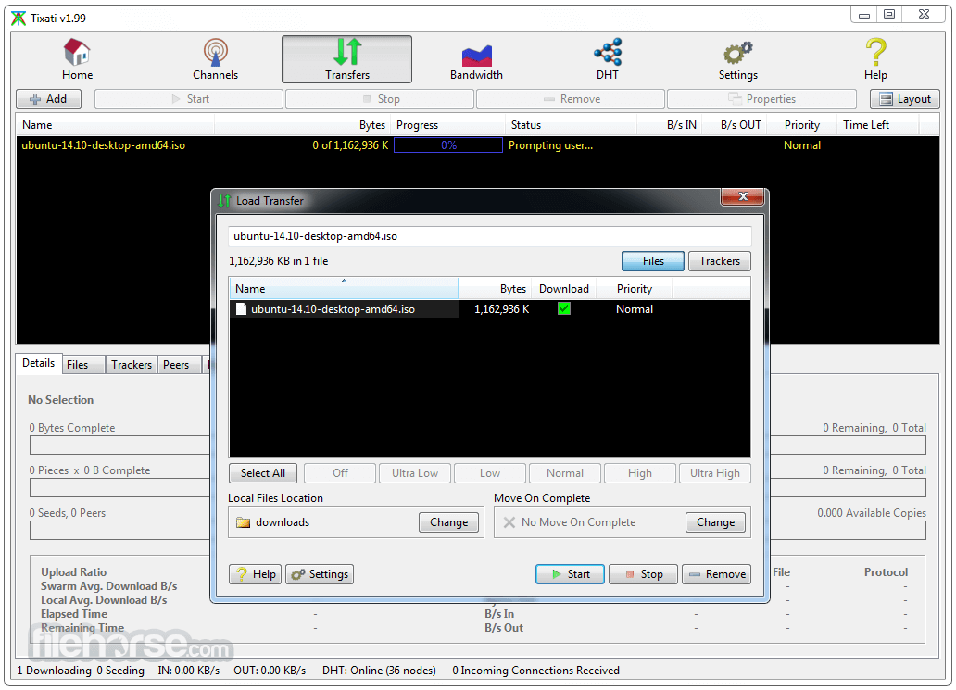Add a new transfer

pos(48,99)
